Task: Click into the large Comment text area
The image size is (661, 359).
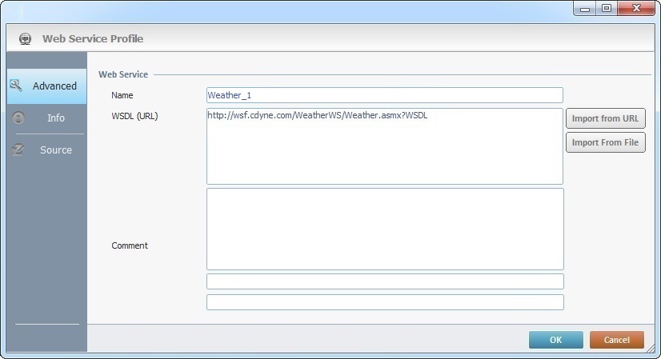Action: [384, 229]
